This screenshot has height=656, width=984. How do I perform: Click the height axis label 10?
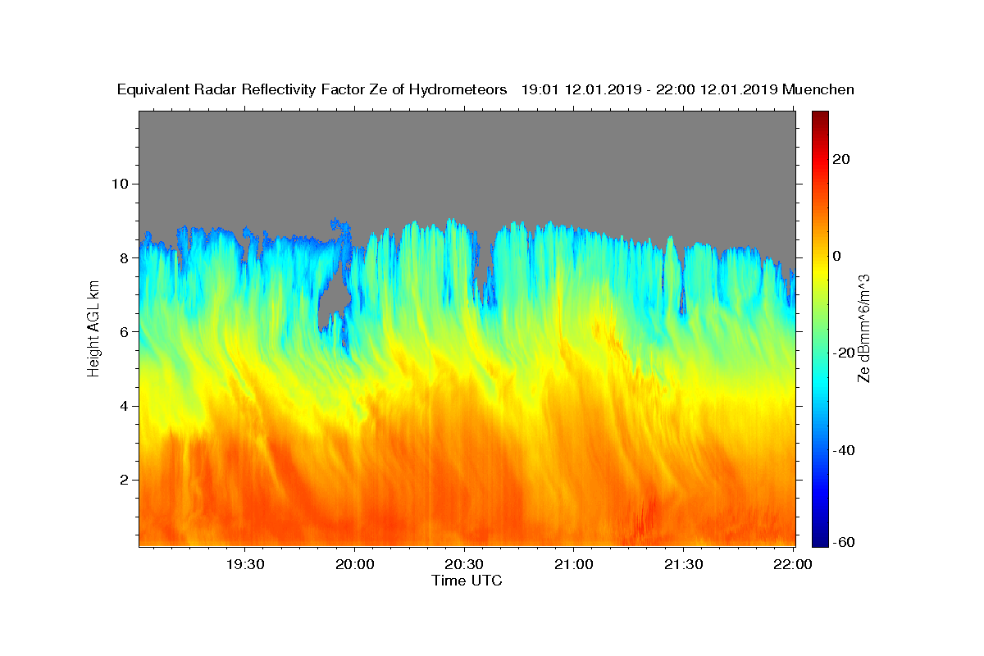121,183
